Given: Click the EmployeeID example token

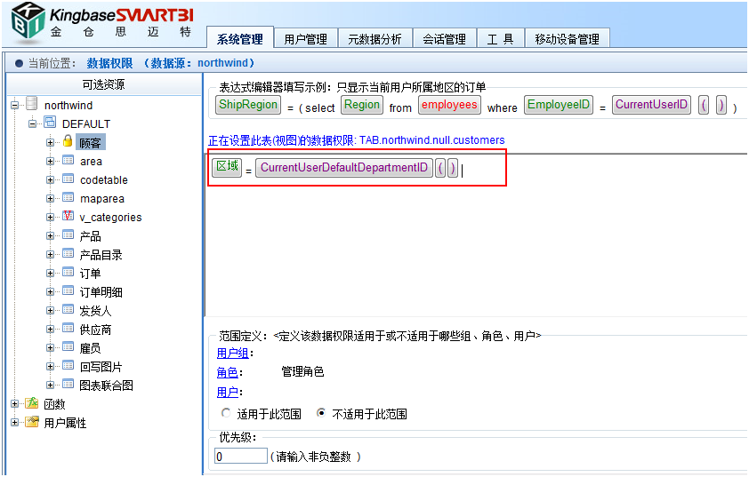Looking at the screenshot, I should tap(559, 105).
